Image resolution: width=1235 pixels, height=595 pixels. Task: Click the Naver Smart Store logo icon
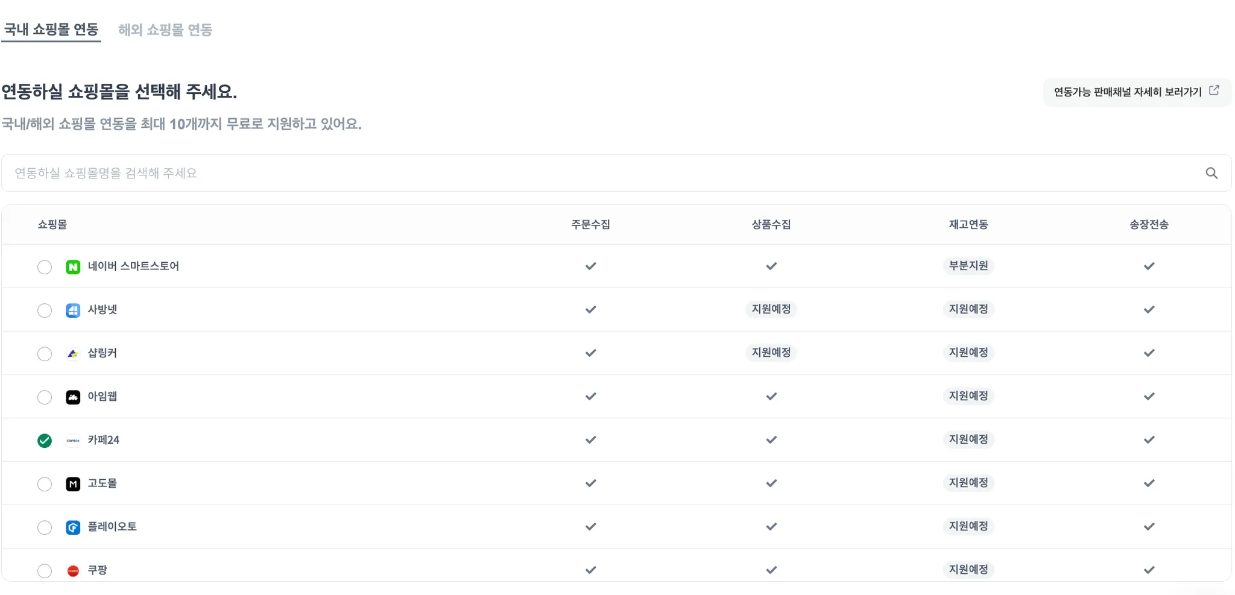coord(73,267)
